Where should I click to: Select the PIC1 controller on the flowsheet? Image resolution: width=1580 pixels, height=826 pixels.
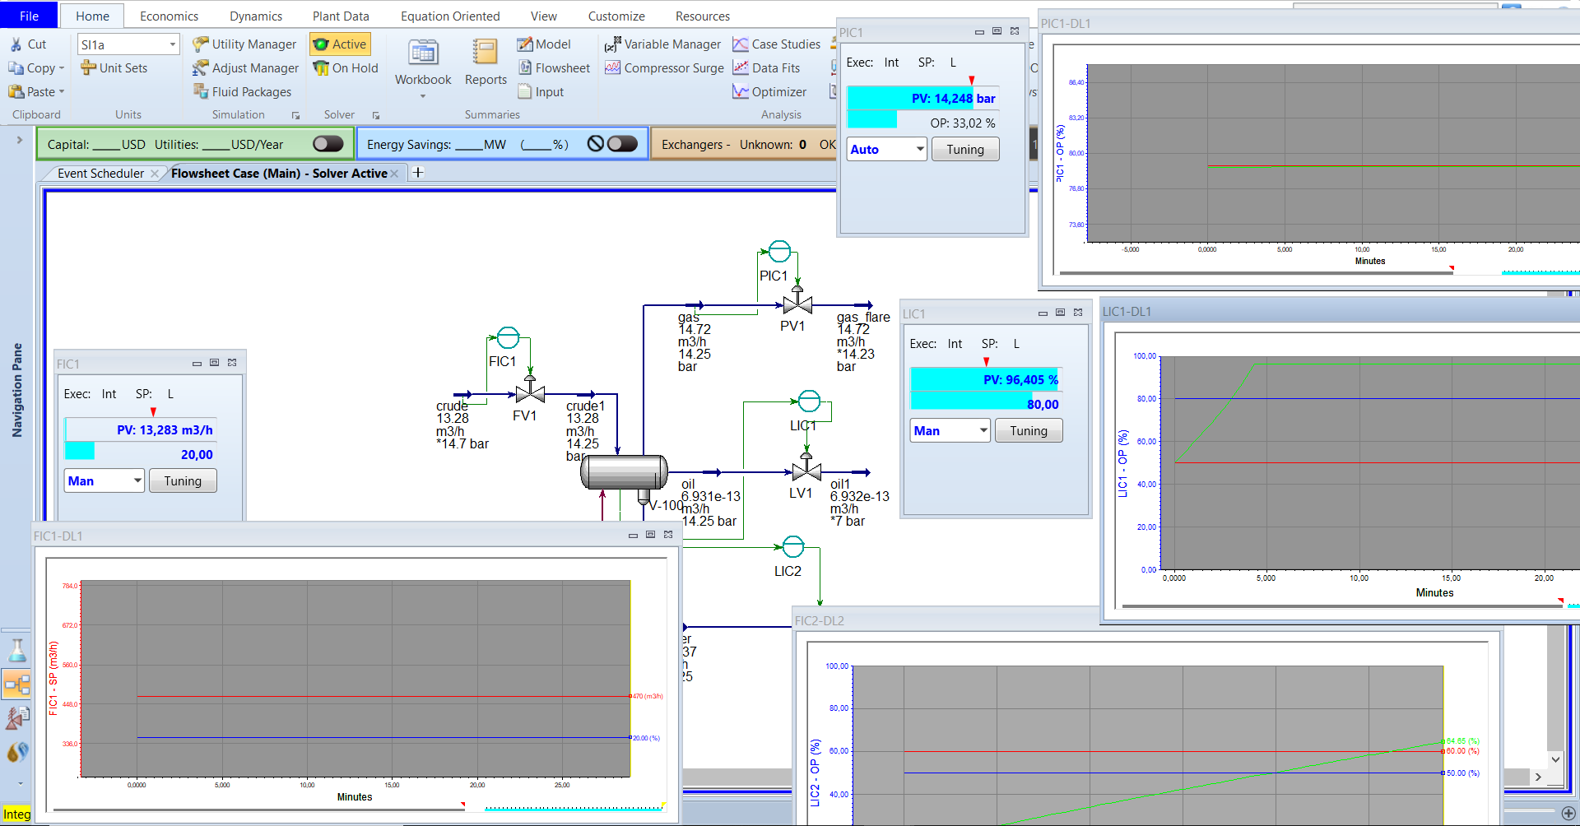[779, 251]
